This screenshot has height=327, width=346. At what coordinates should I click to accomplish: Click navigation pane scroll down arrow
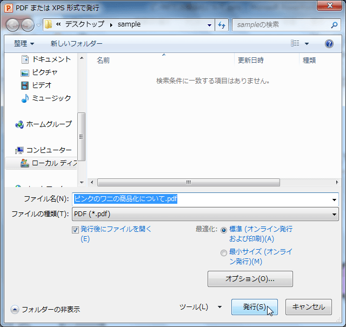point(82,183)
